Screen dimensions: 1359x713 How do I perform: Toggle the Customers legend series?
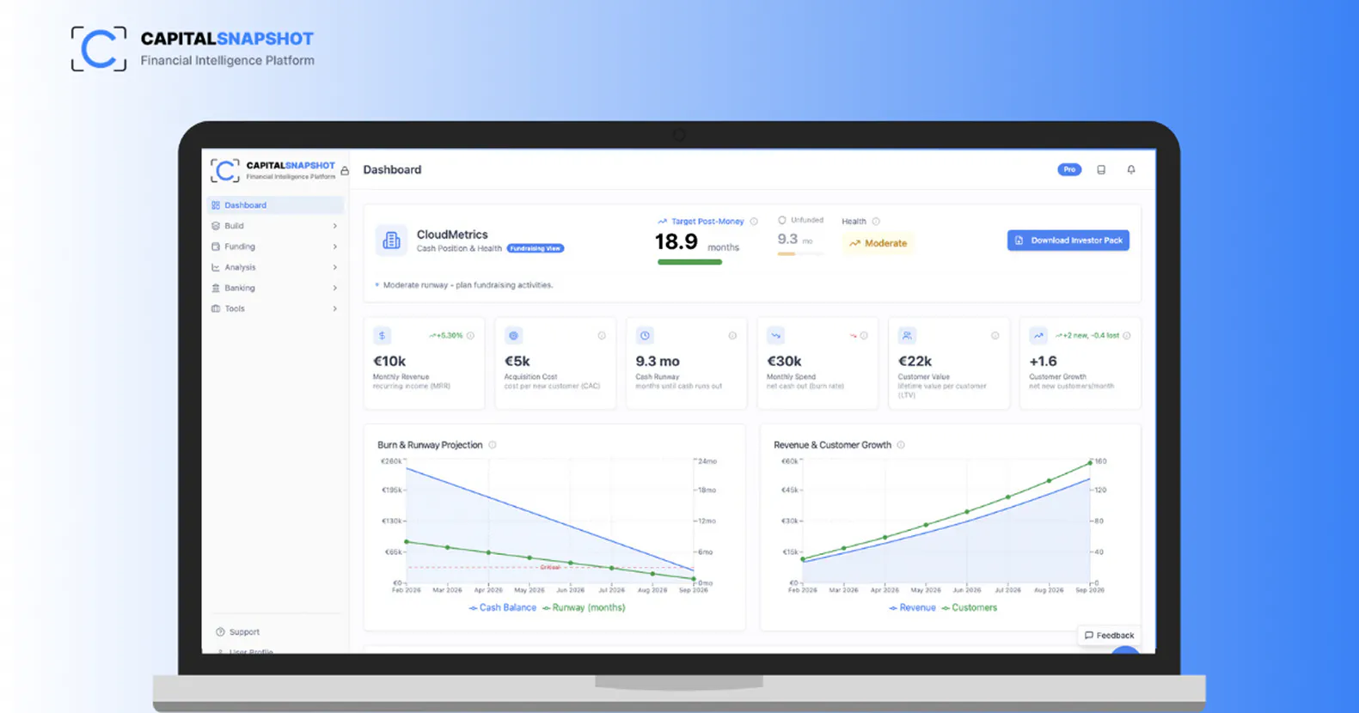click(969, 607)
